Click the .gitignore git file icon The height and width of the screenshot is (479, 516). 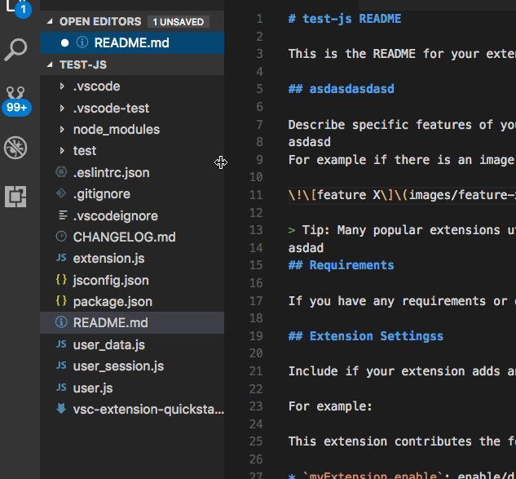[x=61, y=193]
